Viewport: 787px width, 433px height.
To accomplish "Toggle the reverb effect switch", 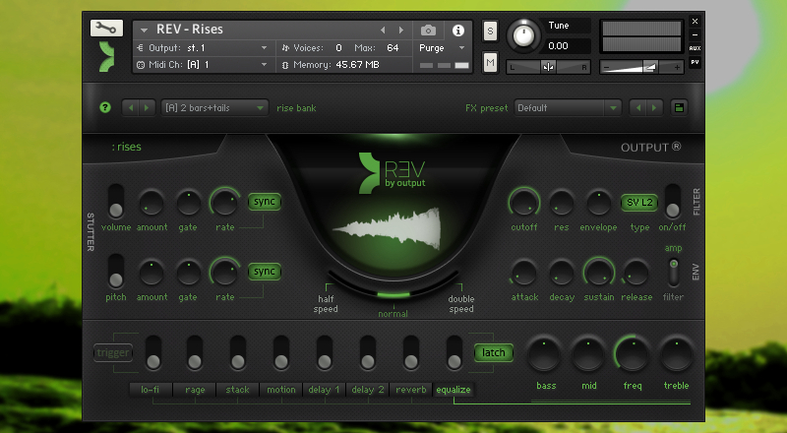I will coord(411,352).
